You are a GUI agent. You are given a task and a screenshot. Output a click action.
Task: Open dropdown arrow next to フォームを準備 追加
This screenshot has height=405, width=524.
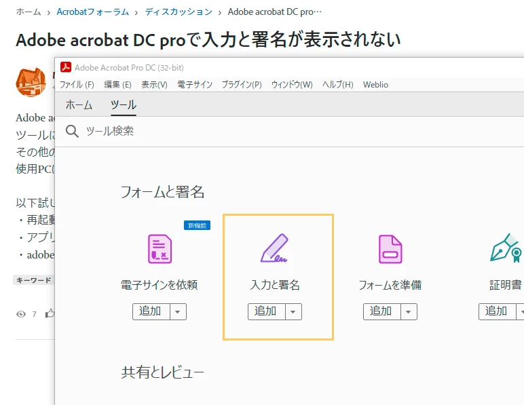(x=409, y=312)
